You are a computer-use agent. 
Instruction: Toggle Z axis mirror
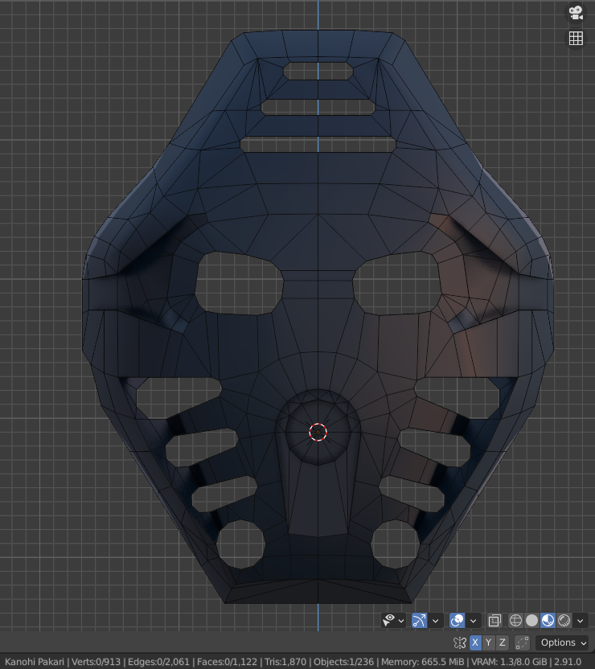(x=503, y=642)
